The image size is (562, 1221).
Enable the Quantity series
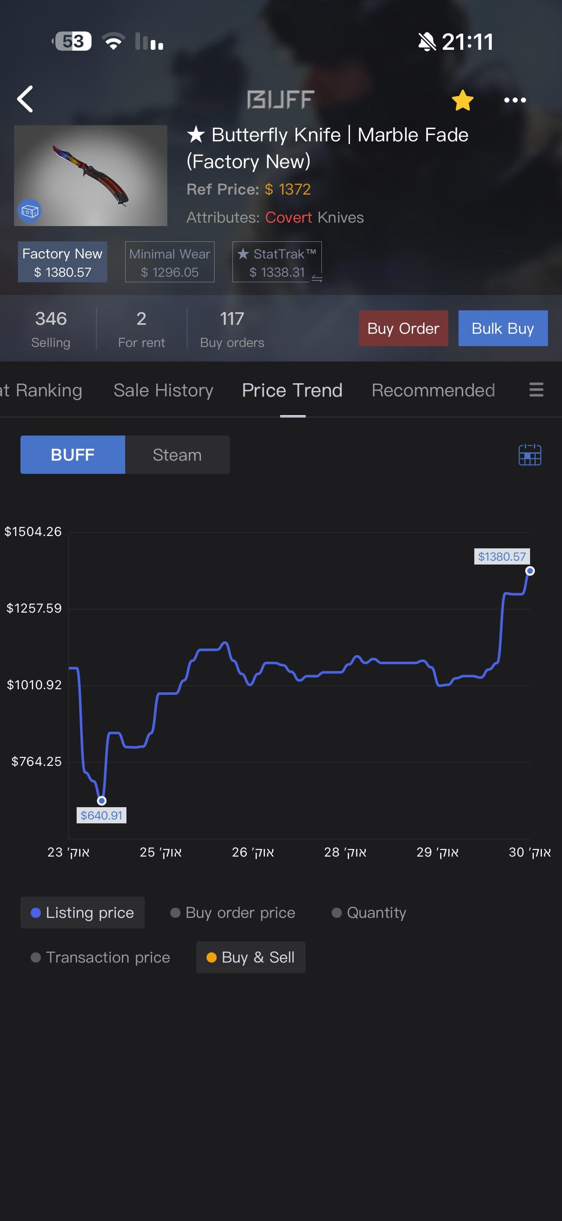(x=369, y=912)
